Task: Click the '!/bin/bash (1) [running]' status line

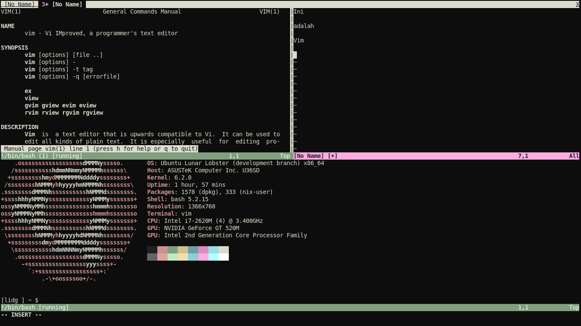Action: pos(145,156)
